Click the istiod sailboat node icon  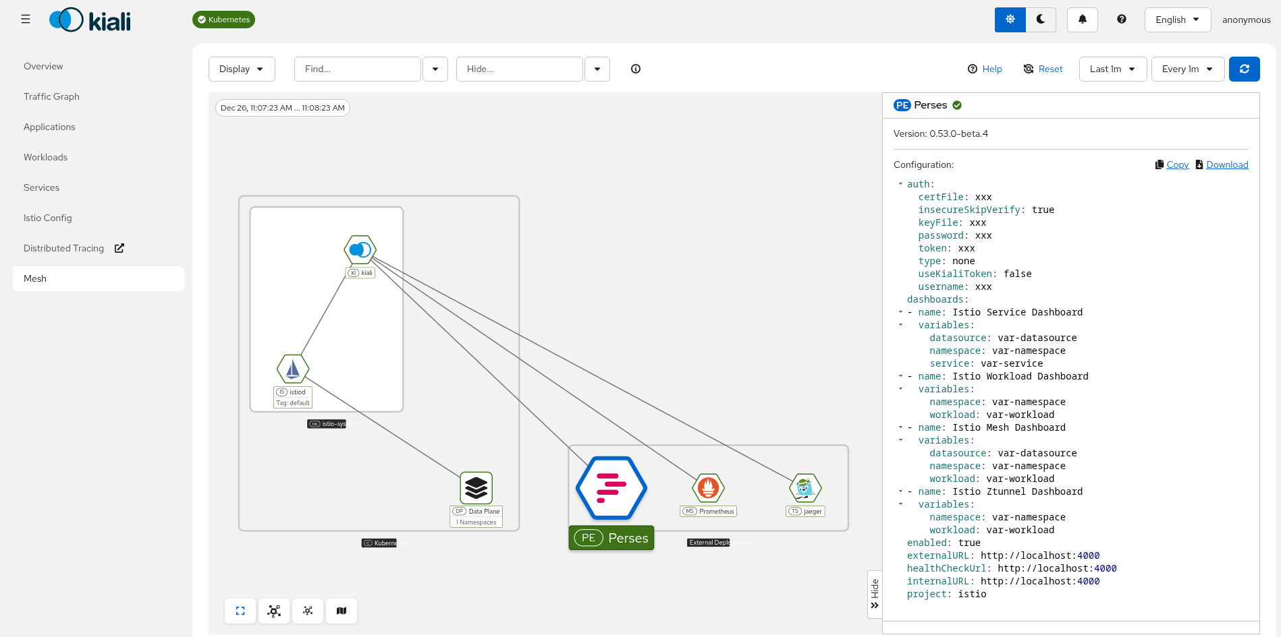click(293, 369)
